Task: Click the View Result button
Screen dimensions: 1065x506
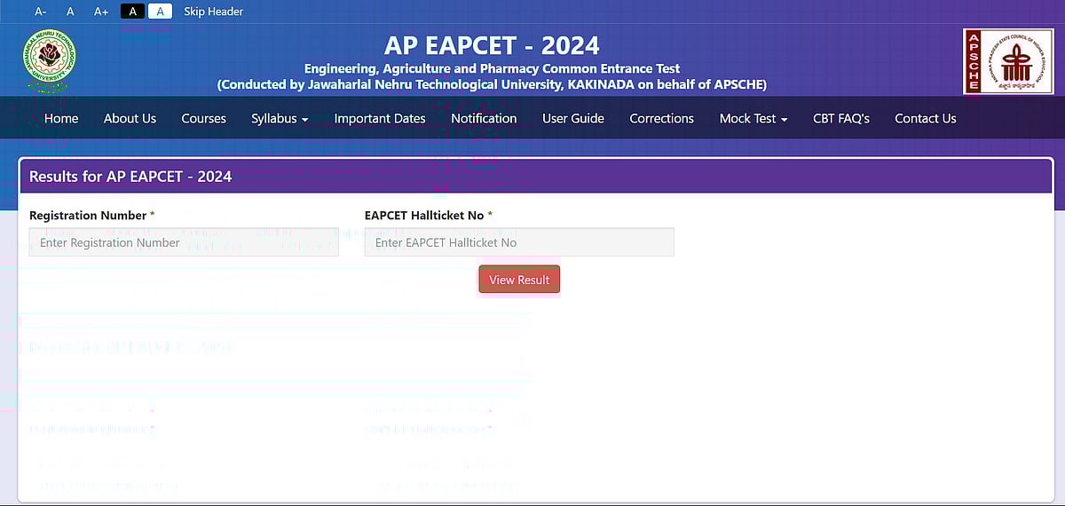Action: tap(519, 280)
